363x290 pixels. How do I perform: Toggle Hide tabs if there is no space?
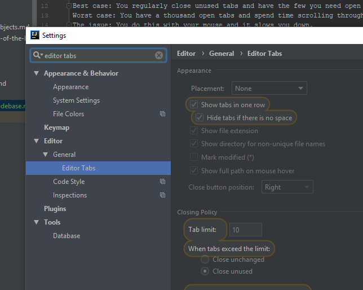(x=200, y=117)
